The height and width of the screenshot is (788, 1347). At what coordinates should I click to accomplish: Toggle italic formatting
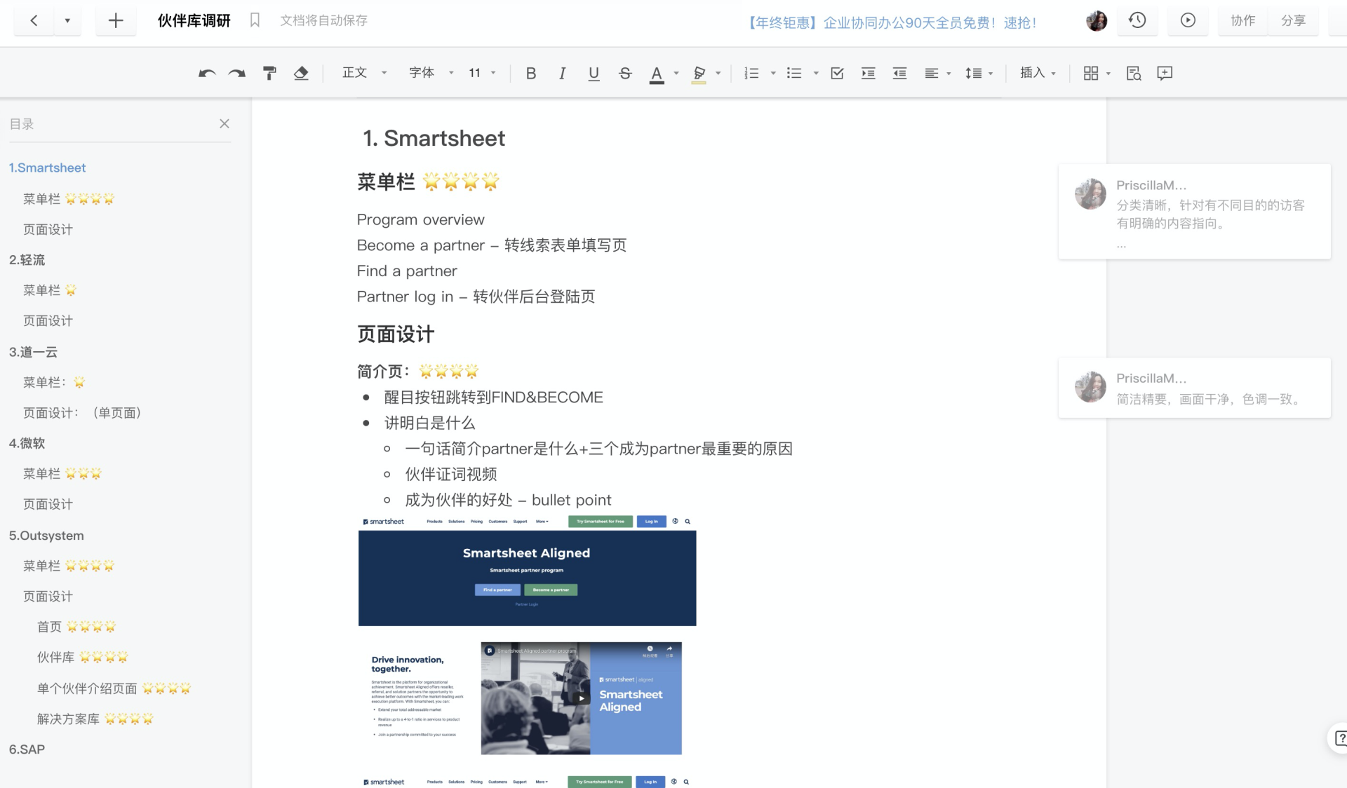point(562,73)
